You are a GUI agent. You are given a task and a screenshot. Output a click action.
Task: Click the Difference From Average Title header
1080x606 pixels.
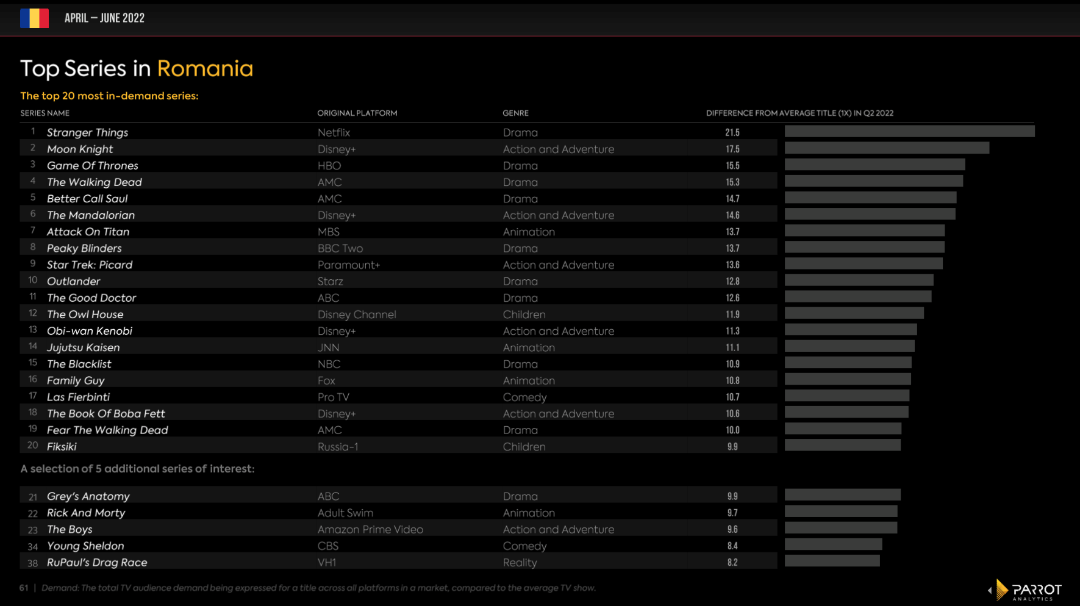tap(799, 113)
